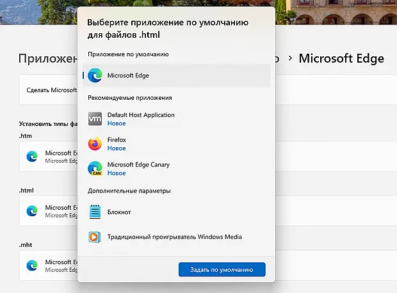Click the Microsoft Edge text in .htm row
Image resolution: width=397 pixels, height=293 pixels.
pyautogui.click(x=61, y=153)
